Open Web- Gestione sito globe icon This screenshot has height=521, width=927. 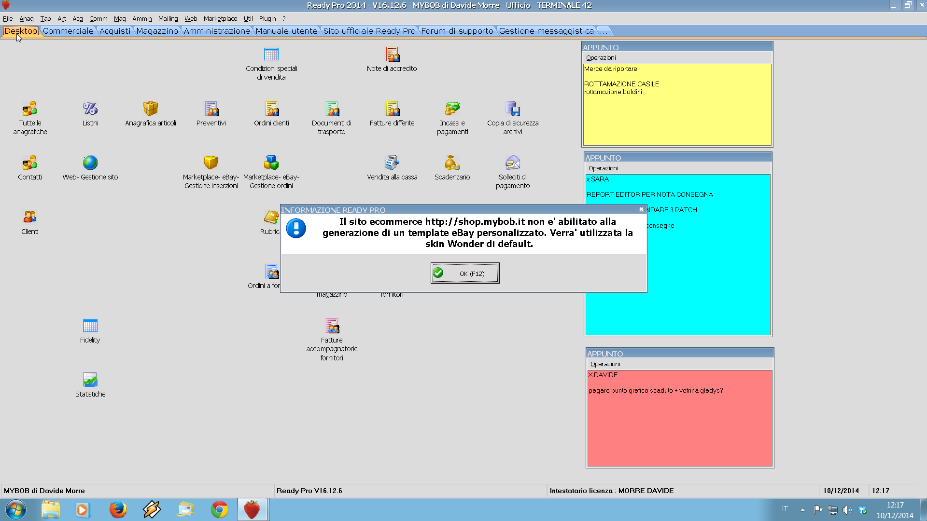(x=90, y=163)
